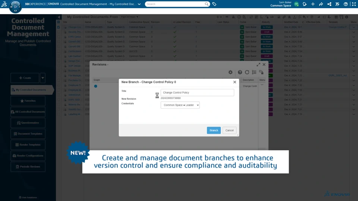358x201 pixels.
Task: Click the Branch button
Action: (x=214, y=130)
